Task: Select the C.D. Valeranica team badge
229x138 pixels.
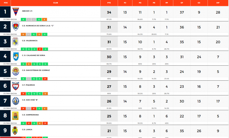Action: [x=15, y=42]
